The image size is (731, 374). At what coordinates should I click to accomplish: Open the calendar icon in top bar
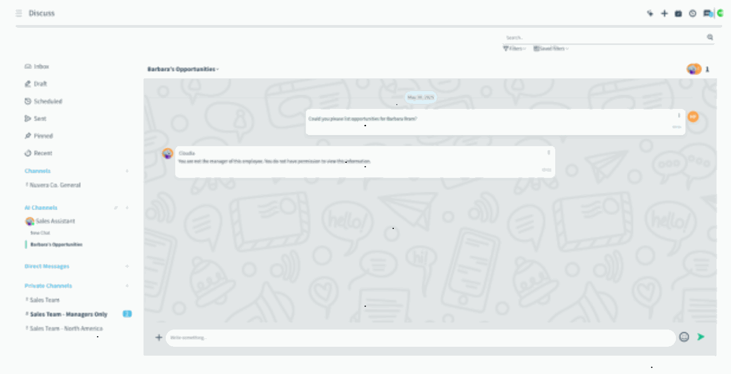(678, 13)
